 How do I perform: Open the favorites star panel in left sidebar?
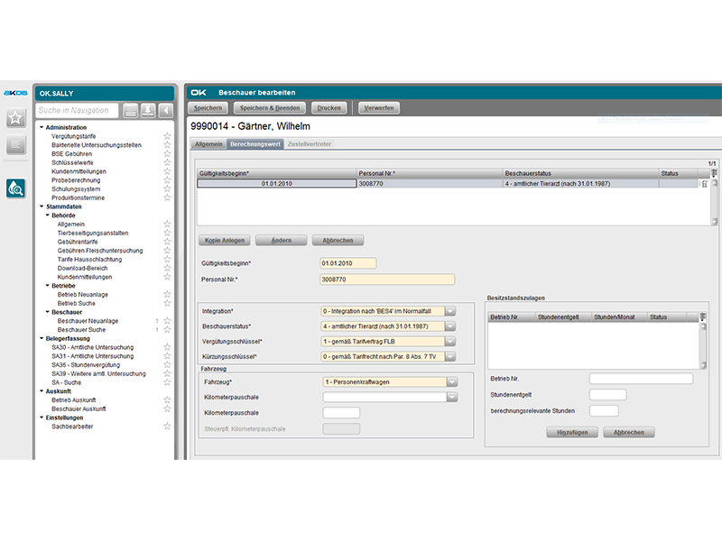(x=15, y=118)
